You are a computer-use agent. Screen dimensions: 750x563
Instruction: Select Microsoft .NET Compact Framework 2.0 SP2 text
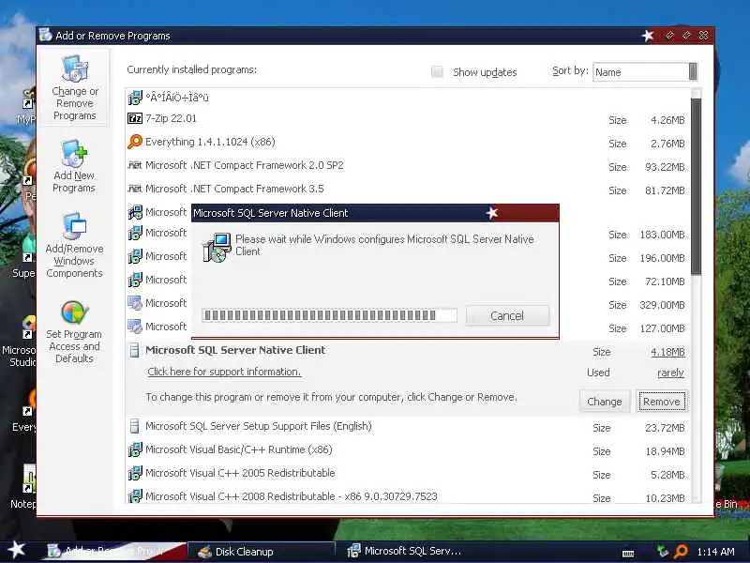pos(245,165)
